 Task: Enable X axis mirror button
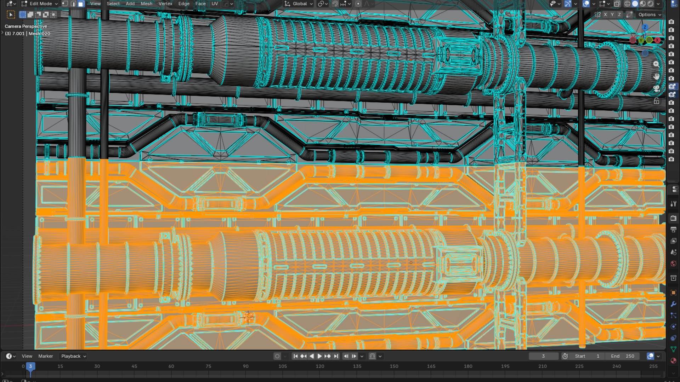[x=605, y=15]
